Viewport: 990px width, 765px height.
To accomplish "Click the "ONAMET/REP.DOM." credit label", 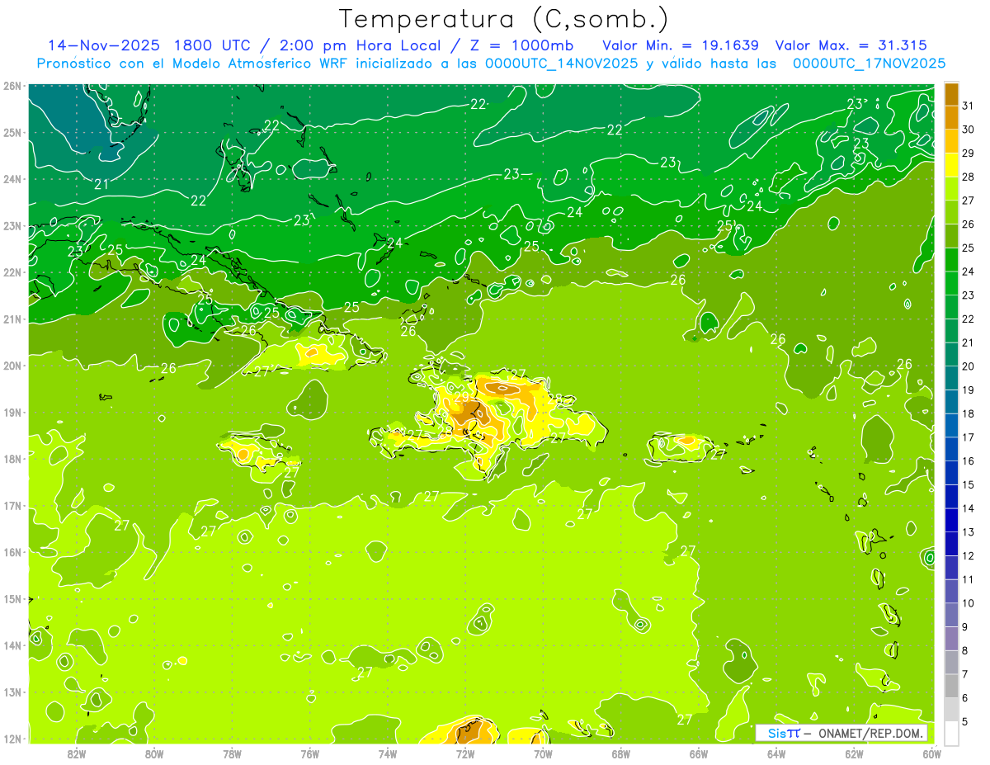I will tap(871, 734).
